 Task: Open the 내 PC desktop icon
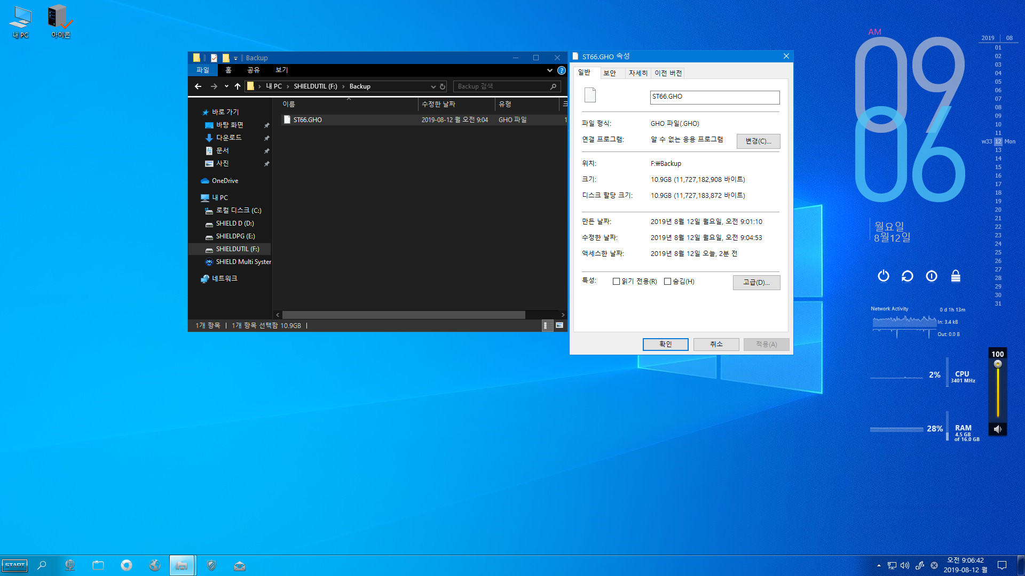tap(20, 21)
